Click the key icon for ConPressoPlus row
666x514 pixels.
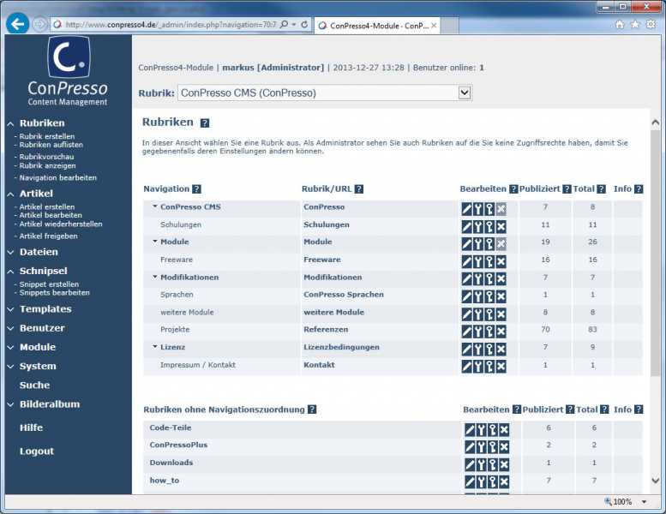493,446
